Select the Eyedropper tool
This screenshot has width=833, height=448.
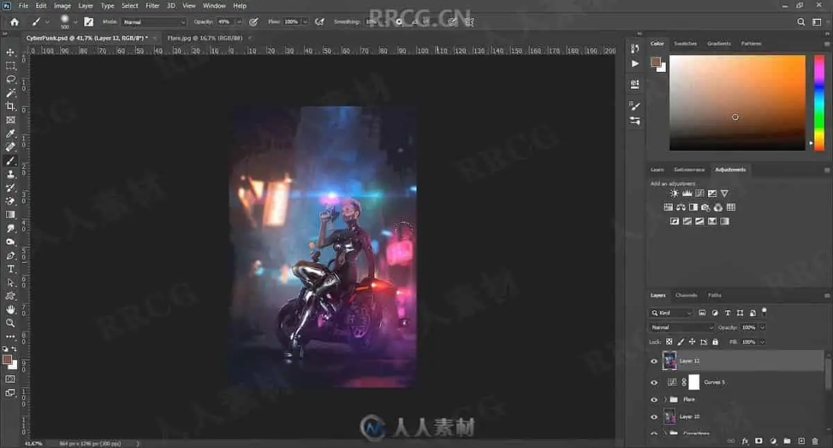click(10, 133)
